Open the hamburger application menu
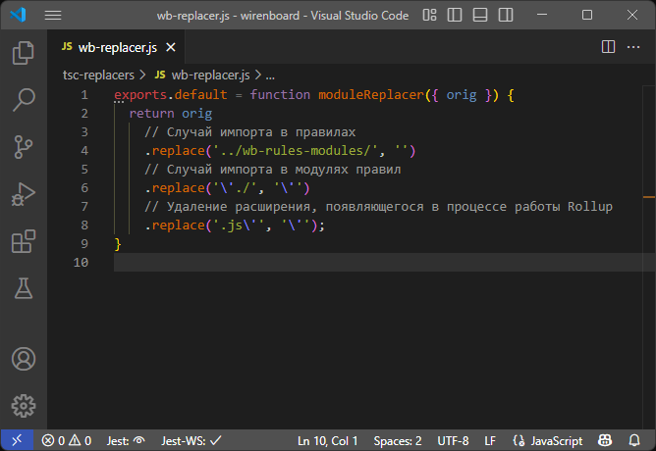 (53, 16)
